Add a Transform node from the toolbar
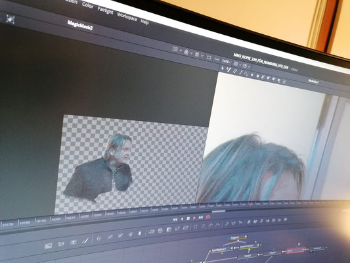Screen dimensions: 350x263 (185, 227)
